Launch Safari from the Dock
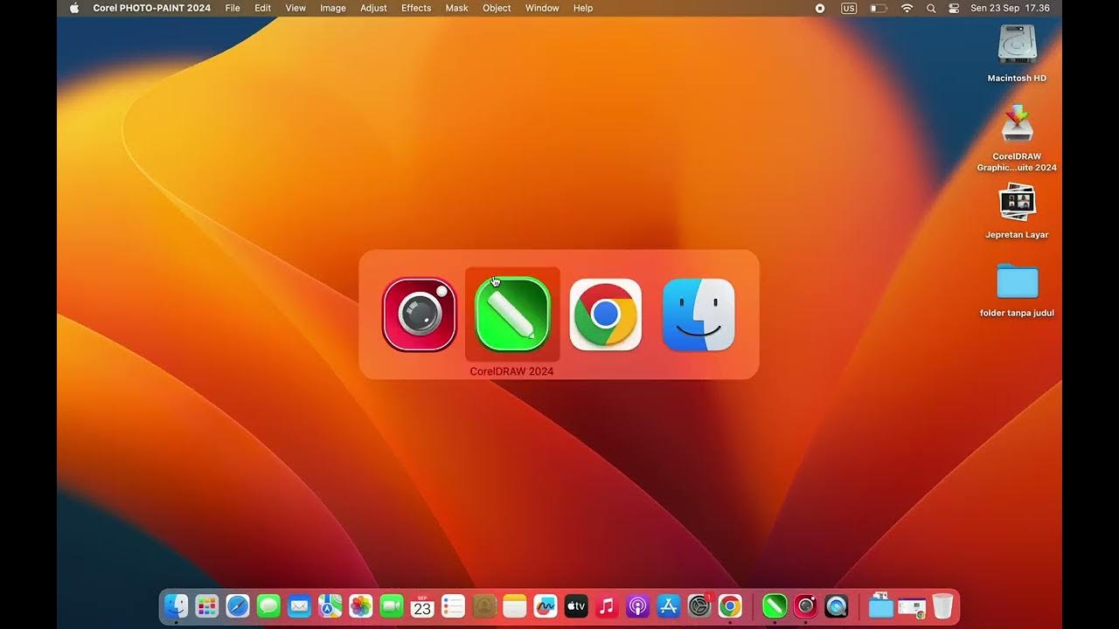This screenshot has height=629, width=1119. pos(238,605)
